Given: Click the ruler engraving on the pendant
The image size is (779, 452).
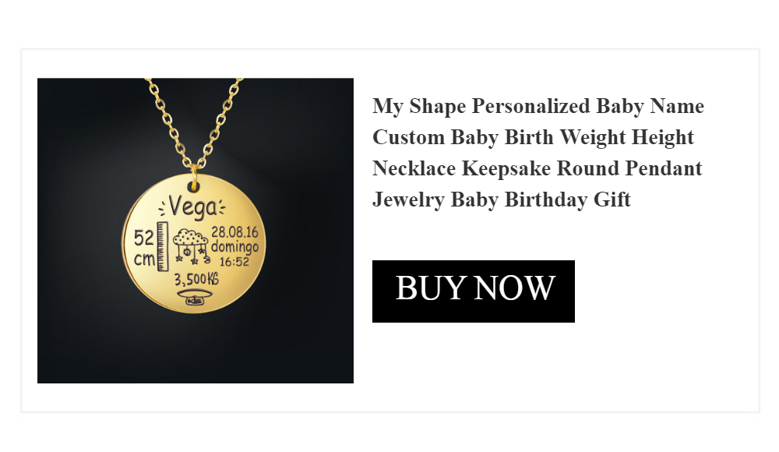Looking at the screenshot, I should 162,247.
